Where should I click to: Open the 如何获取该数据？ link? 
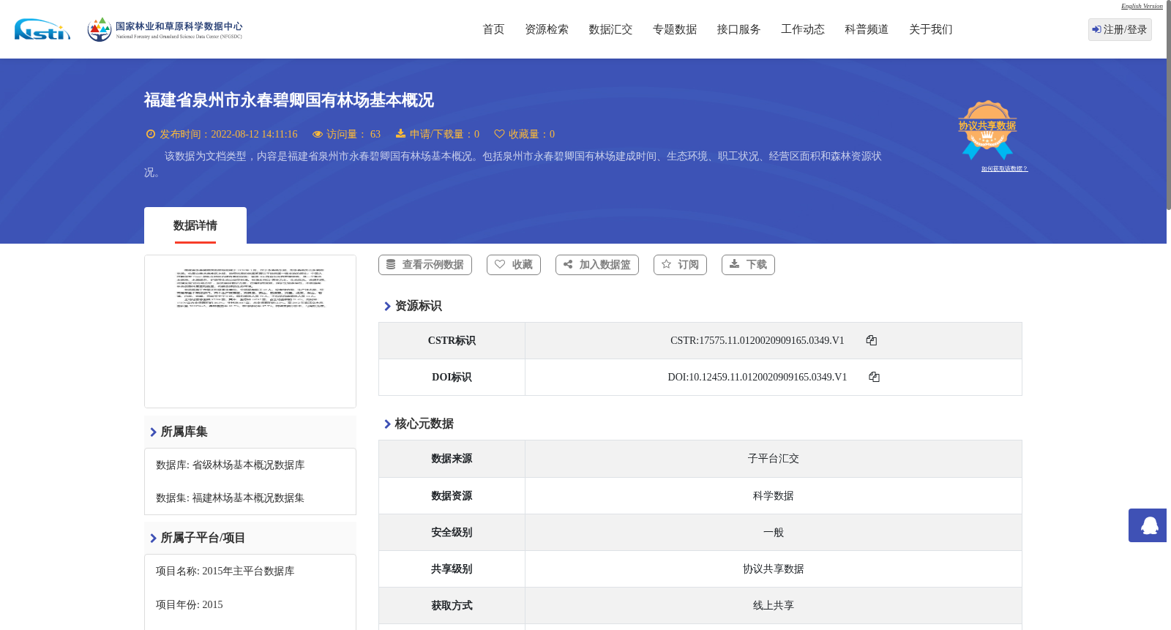(1004, 169)
